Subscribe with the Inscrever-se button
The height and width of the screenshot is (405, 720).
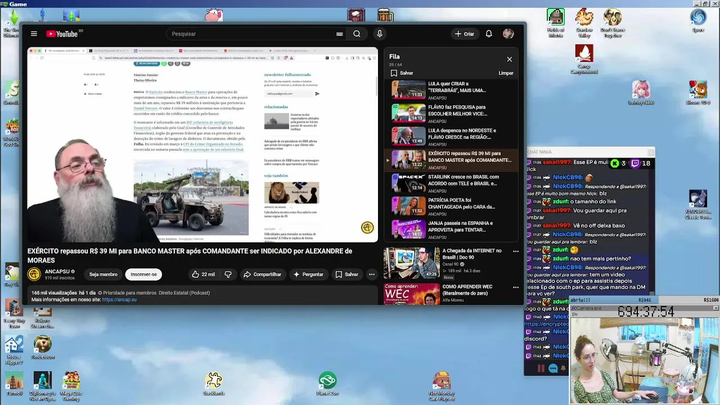coord(143,274)
